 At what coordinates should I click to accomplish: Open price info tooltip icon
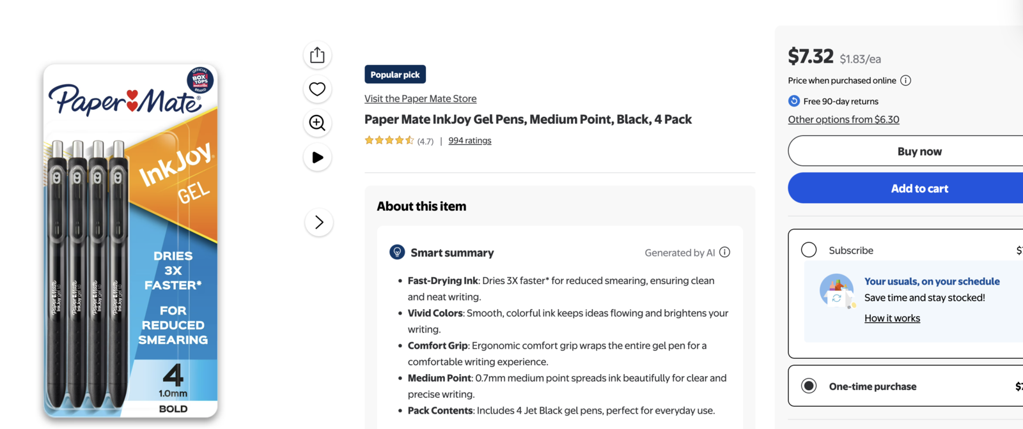pyautogui.click(x=905, y=80)
